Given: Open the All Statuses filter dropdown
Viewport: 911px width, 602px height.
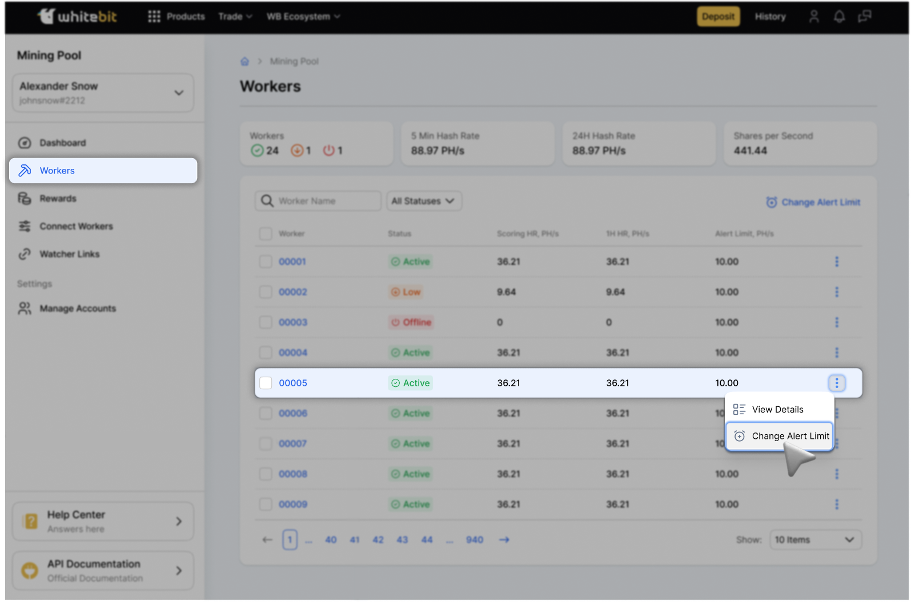Looking at the screenshot, I should pos(423,201).
